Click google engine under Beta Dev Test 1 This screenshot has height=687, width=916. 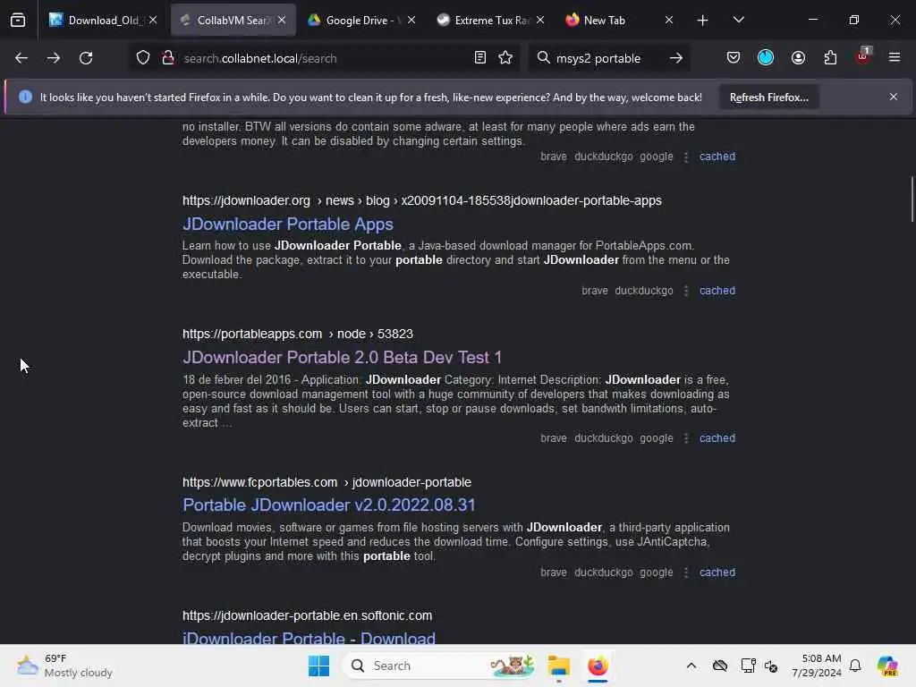(x=656, y=438)
